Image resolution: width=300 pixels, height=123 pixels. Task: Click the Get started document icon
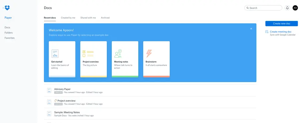click(x=55, y=54)
